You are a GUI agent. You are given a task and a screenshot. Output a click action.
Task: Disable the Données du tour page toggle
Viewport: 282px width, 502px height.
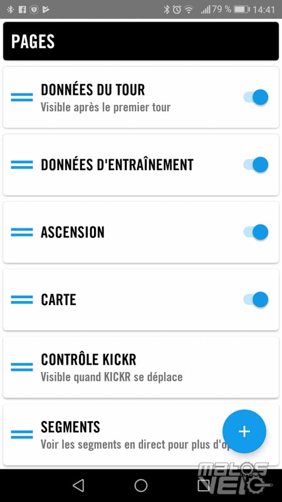click(x=256, y=97)
